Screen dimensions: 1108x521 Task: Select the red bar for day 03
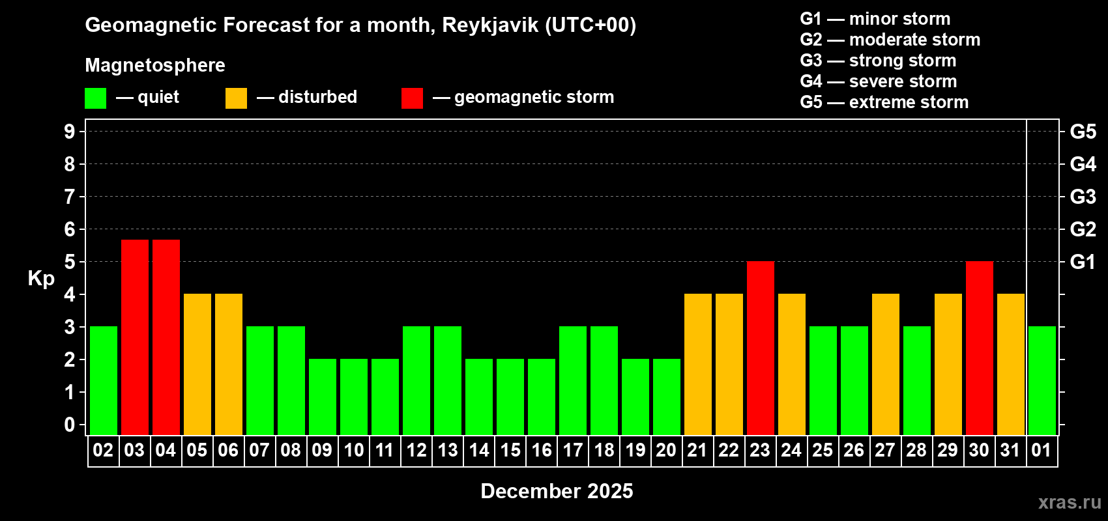(x=135, y=337)
